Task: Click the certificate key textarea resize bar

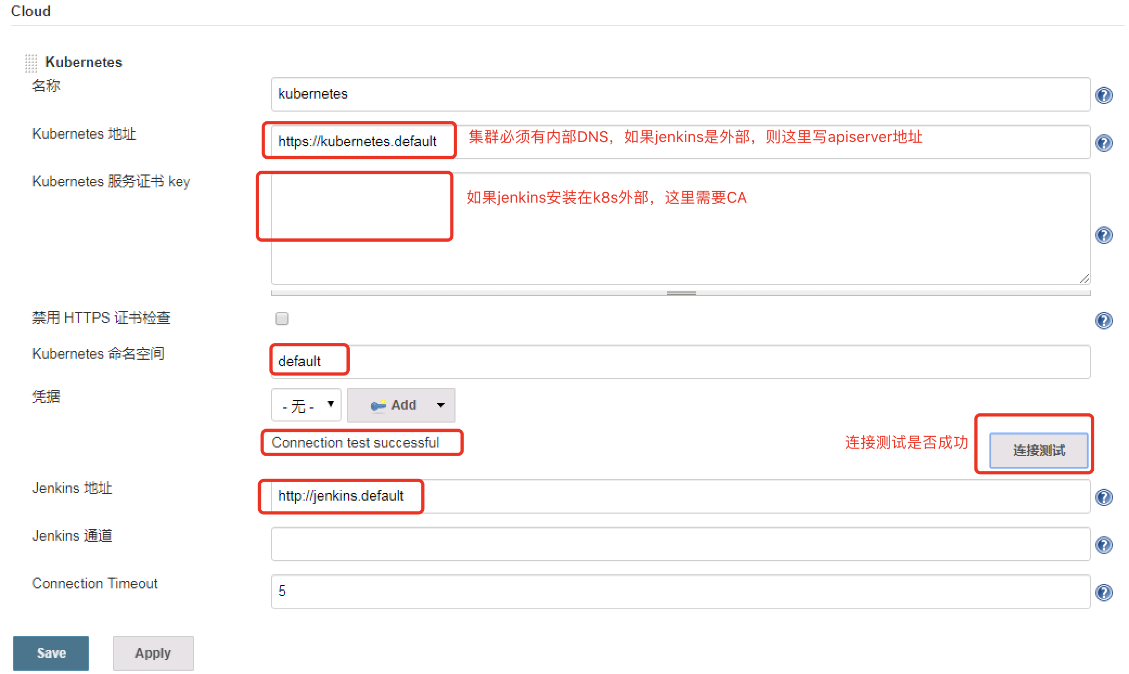Action: [x=681, y=293]
